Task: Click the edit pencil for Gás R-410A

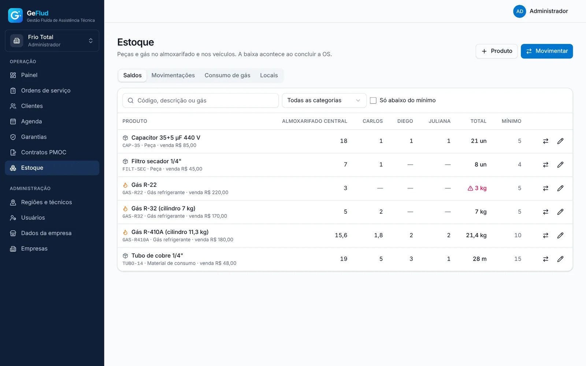Action: pyautogui.click(x=560, y=236)
